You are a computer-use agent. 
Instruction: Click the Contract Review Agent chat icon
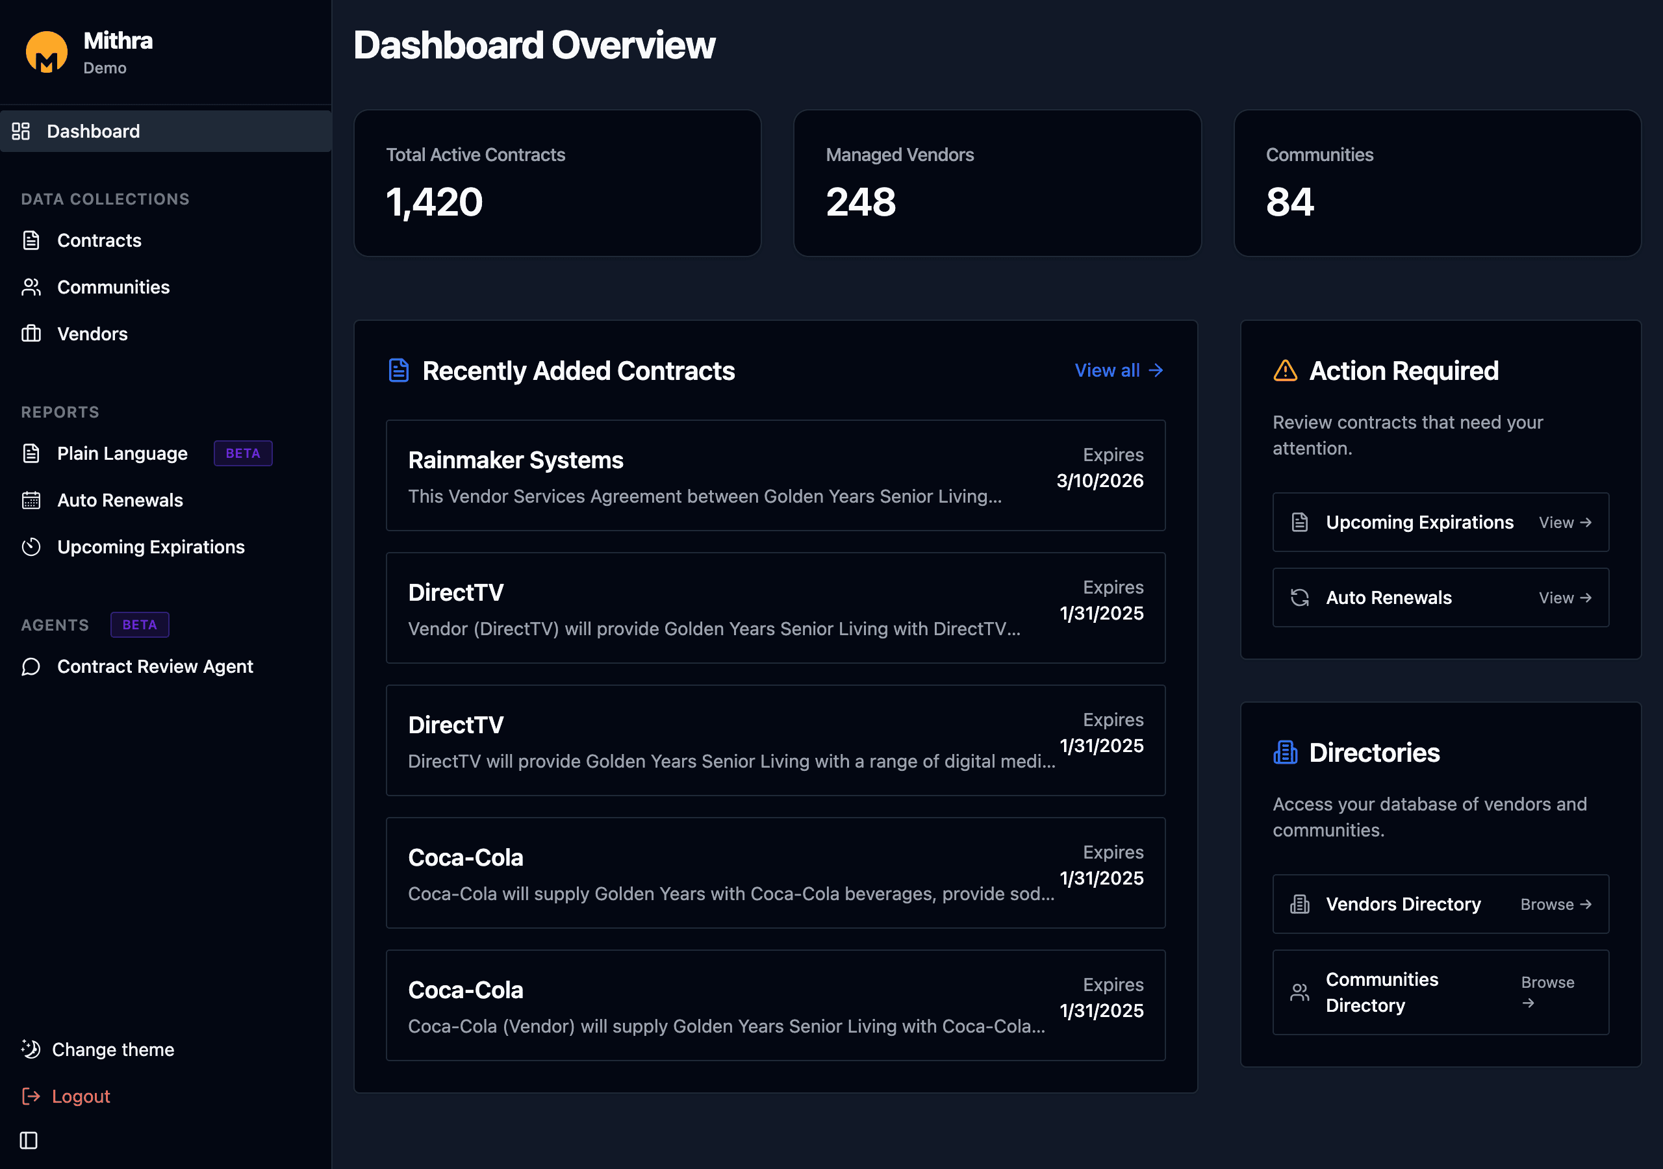31,666
